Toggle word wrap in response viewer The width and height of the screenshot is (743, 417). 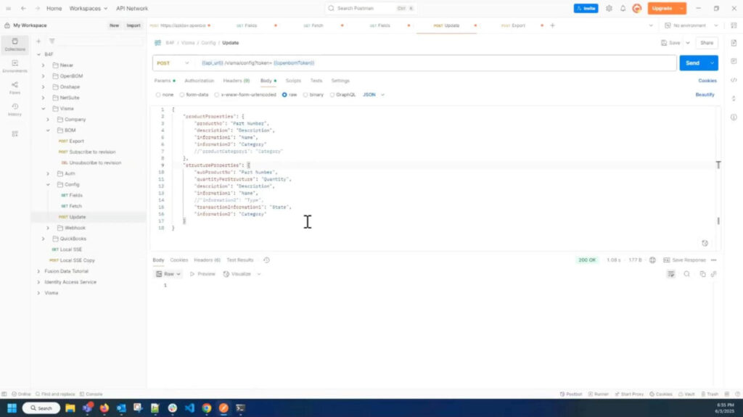[x=671, y=274]
